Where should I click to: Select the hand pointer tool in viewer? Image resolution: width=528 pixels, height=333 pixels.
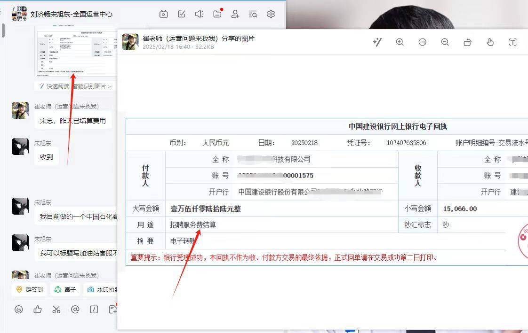coord(490,42)
